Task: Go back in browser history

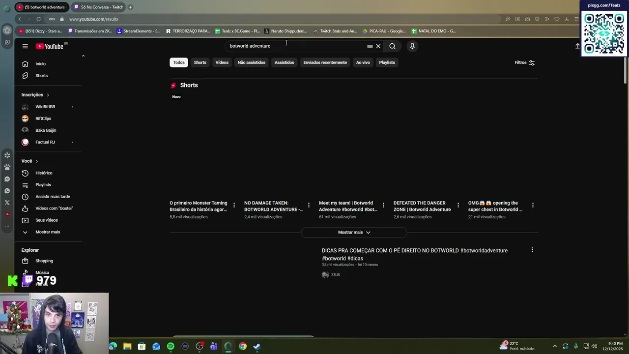Action: (x=20, y=19)
